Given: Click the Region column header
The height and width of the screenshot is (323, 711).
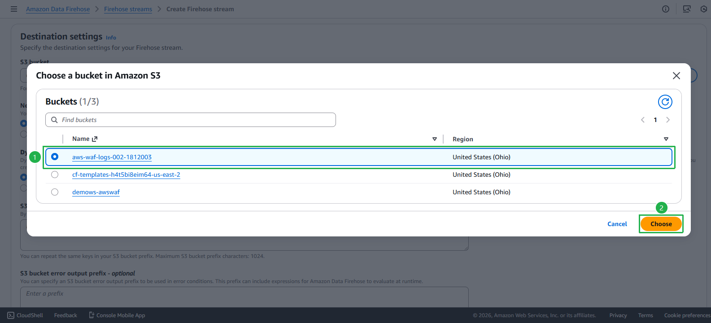Looking at the screenshot, I should tap(463, 139).
